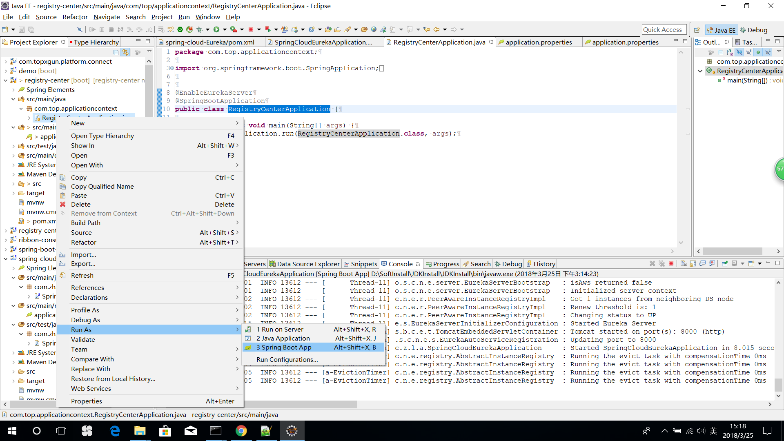Switch to the Debug perspective button
Screen dimensions: 784x441
click(x=754, y=30)
